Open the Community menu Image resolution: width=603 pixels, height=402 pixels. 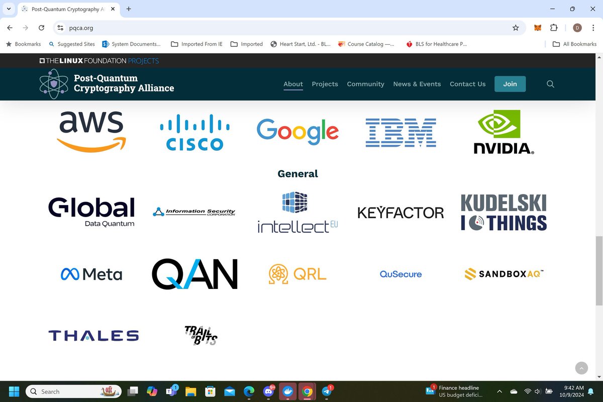365,84
